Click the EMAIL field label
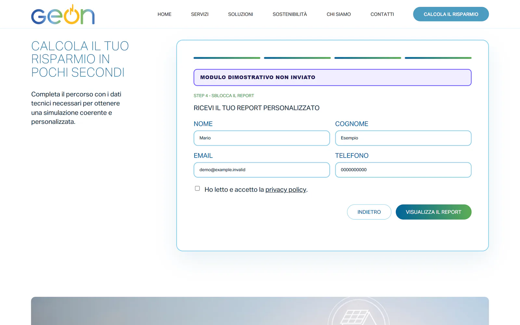The height and width of the screenshot is (325, 520). tap(203, 156)
